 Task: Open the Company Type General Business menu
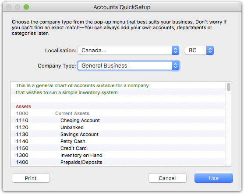point(128,66)
